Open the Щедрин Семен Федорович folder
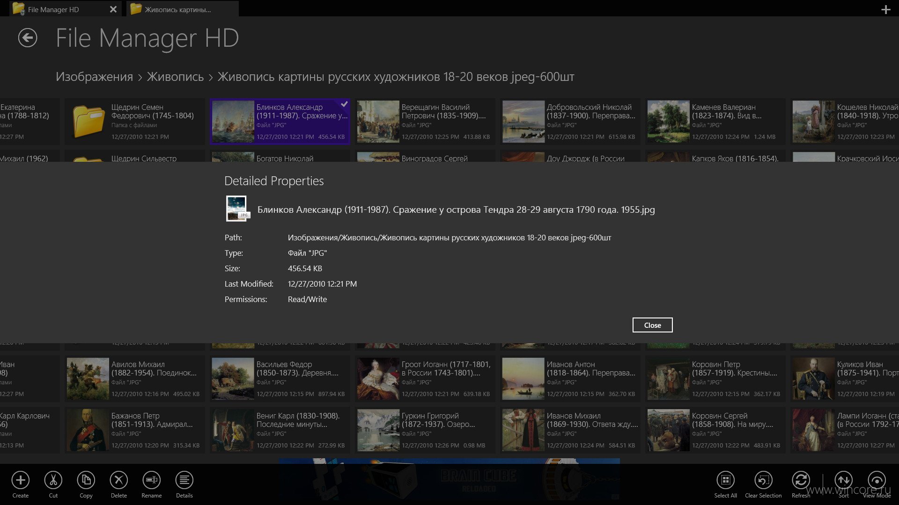This screenshot has height=505, width=899. tap(135, 122)
